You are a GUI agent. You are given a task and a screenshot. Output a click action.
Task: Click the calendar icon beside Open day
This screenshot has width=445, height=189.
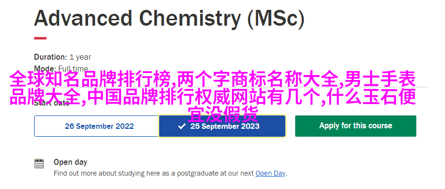39,163
